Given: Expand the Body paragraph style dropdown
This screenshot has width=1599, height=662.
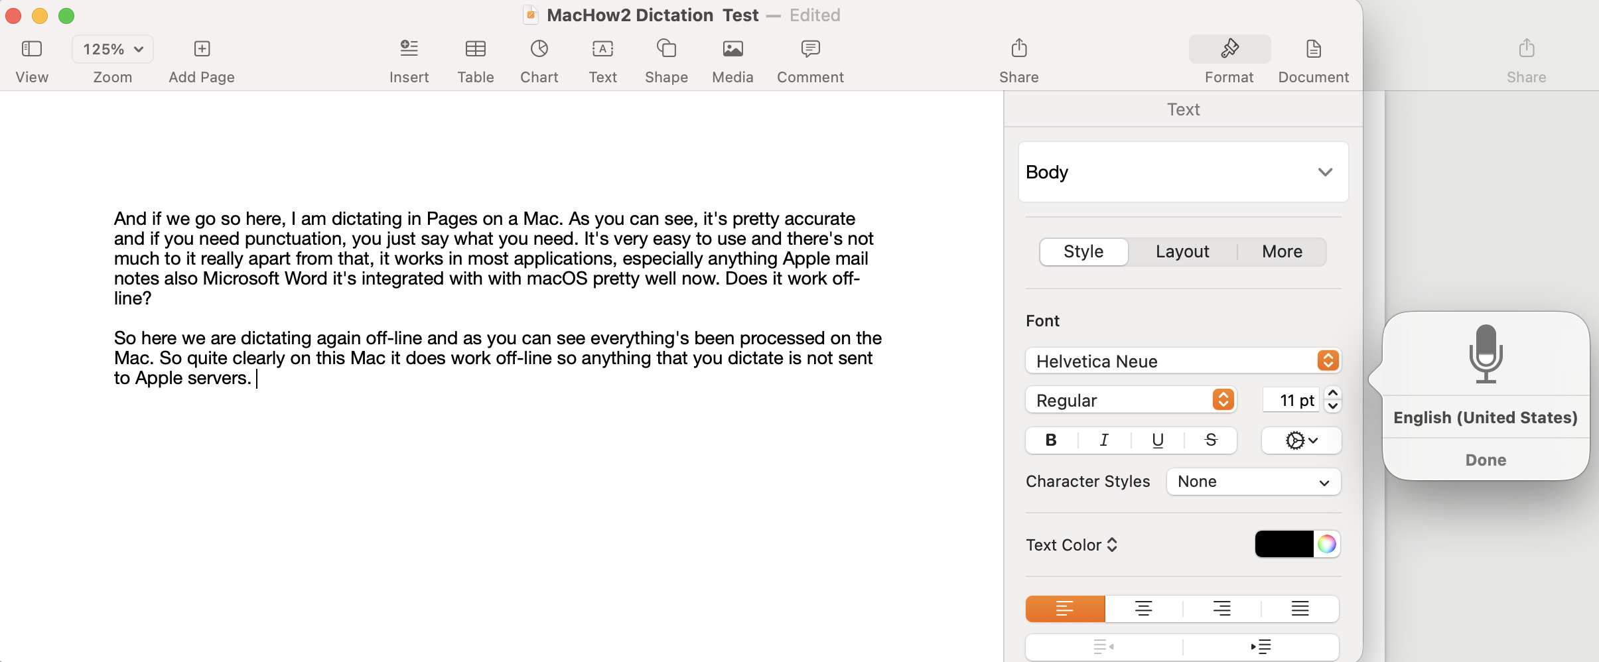Looking at the screenshot, I should [1183, 172].
